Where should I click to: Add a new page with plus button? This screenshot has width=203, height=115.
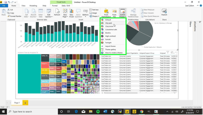25,103
